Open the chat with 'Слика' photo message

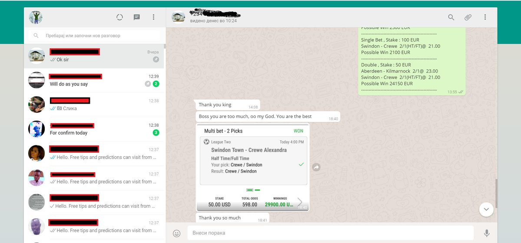94,105
